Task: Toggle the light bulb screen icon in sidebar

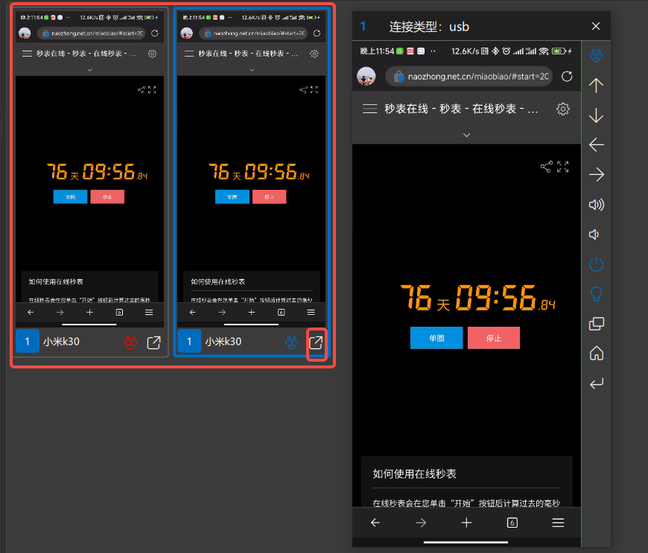Action: [x=596, y=294]
